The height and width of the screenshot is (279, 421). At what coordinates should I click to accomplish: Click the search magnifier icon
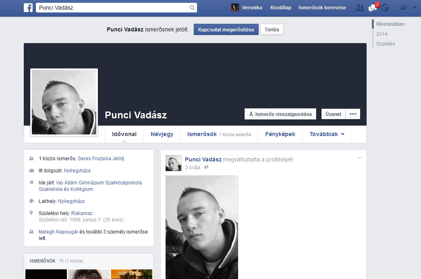[192, 8]
